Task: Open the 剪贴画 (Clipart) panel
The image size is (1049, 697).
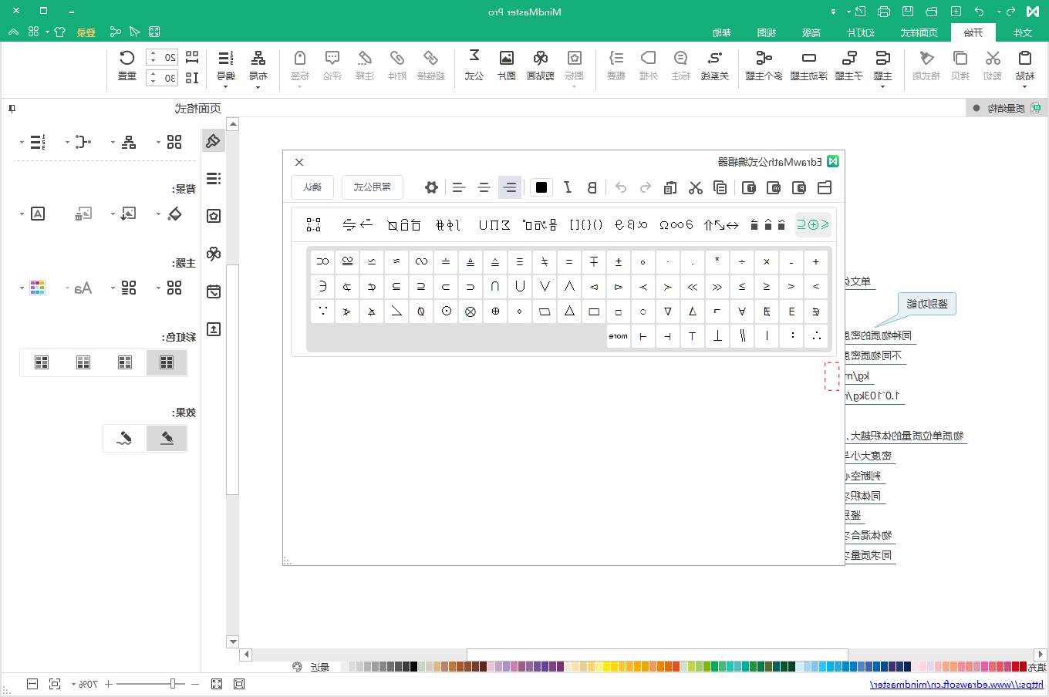Action: pos(541,65)
